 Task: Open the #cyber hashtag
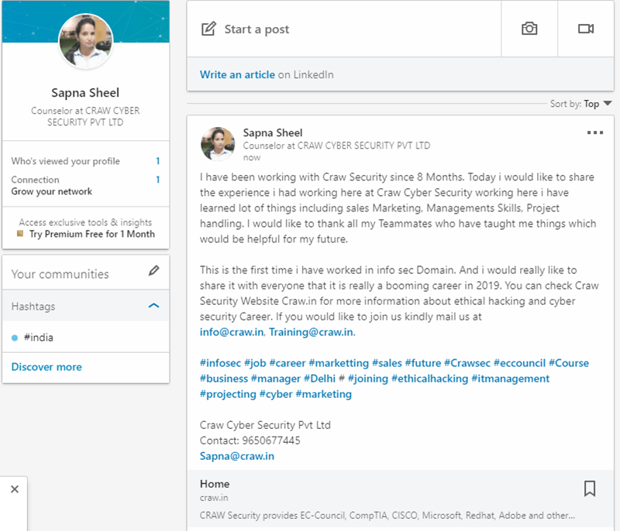(276, 394)
